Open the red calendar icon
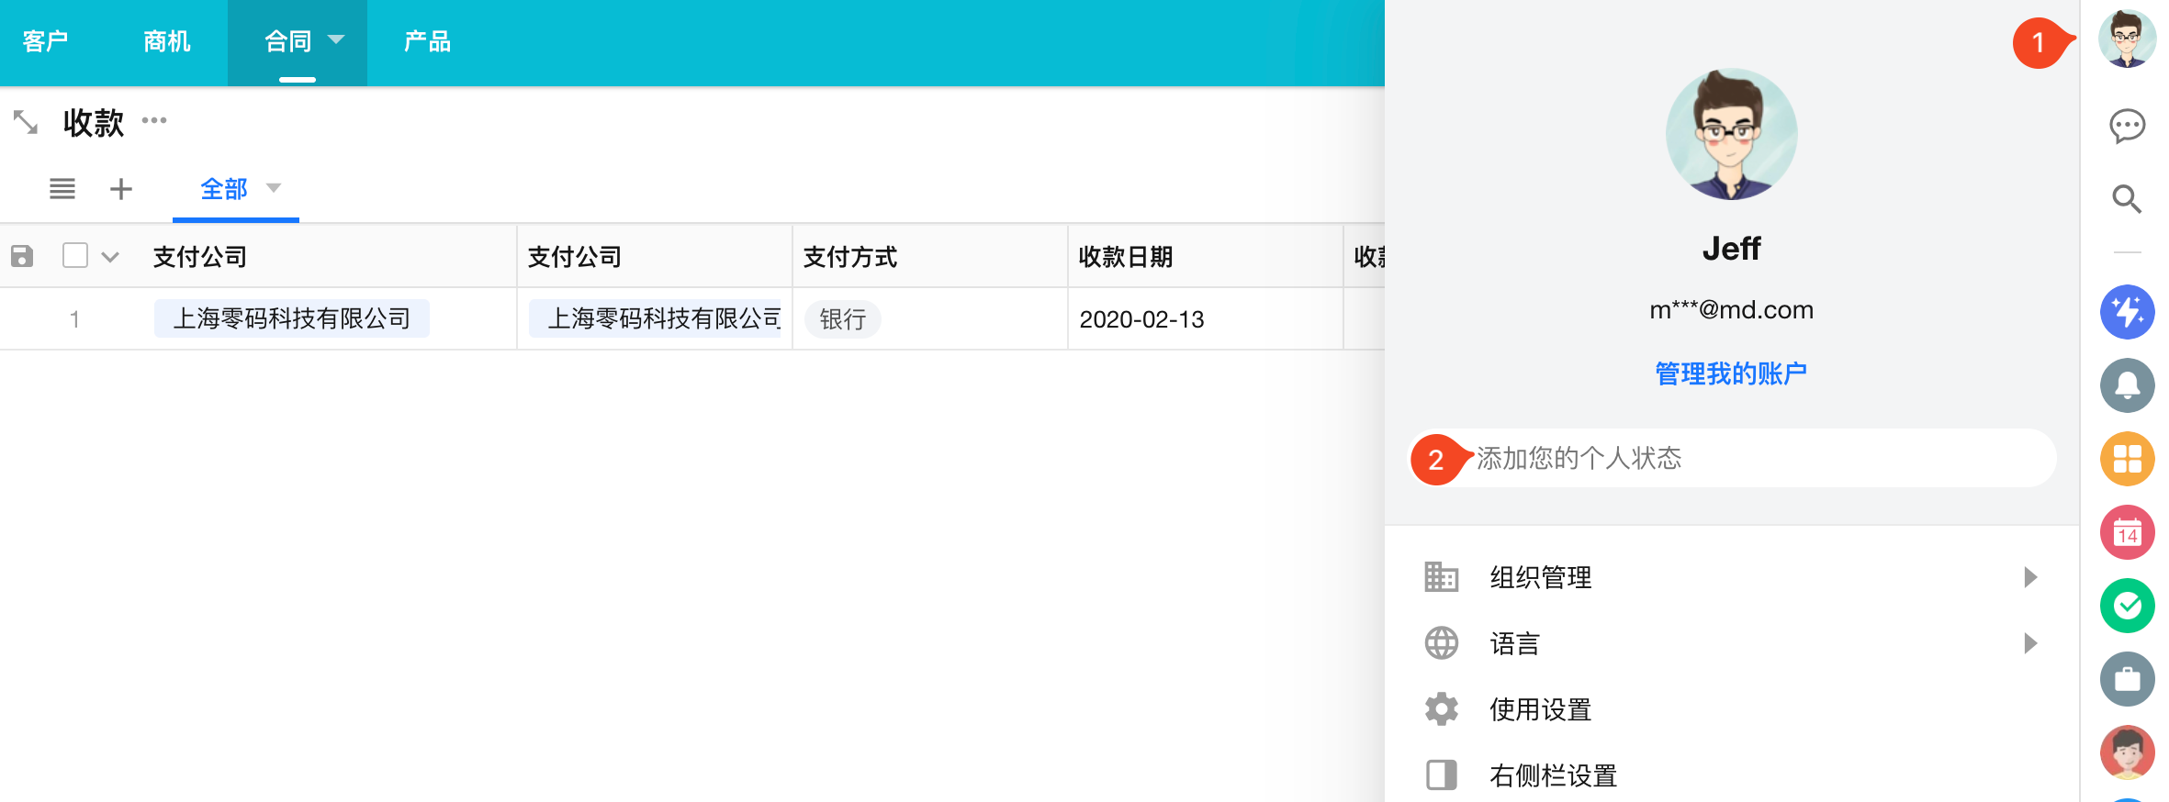The height and width of the screenshot is (802, 2169). pyautogui.click(x=2127, y=532)
